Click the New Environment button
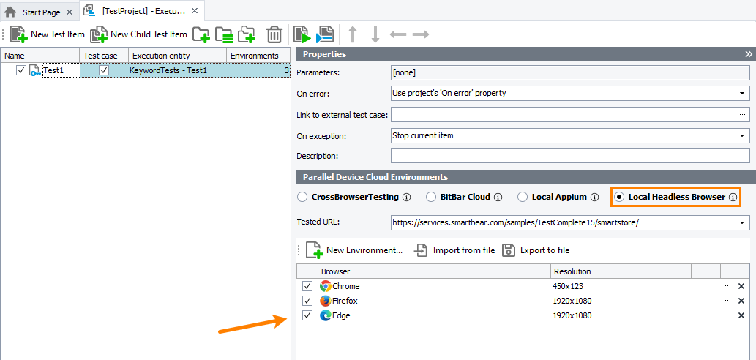Viewport: 756px width, 360px height. 354,250
